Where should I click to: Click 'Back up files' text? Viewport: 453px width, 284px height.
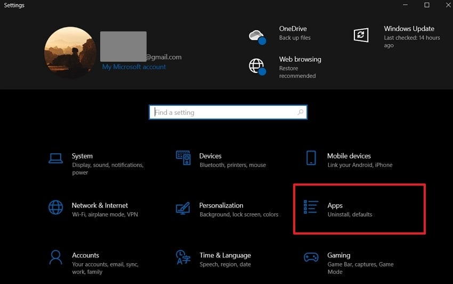pos(295,38)
